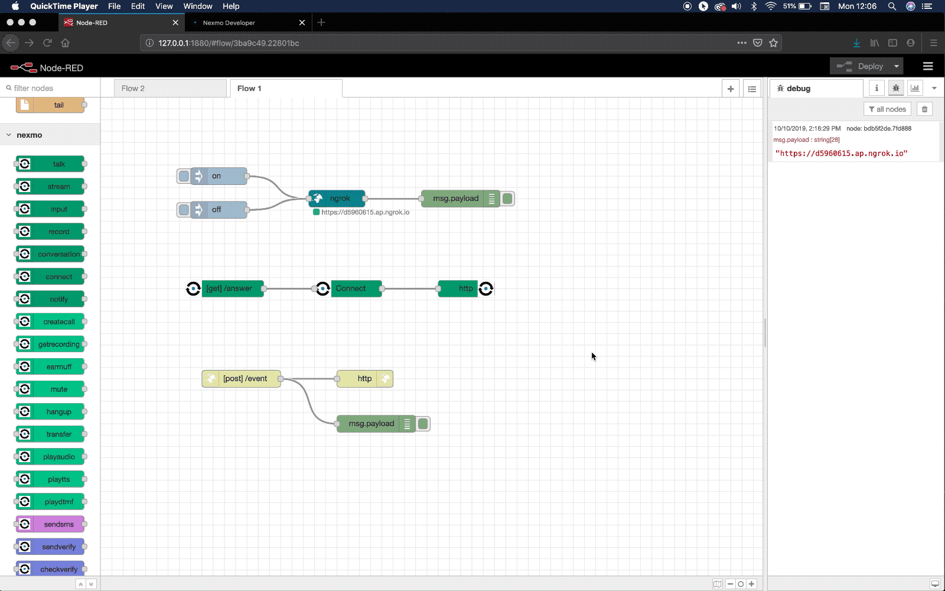The image size is (945, 591).
Task: Open the browser page actions menu
Action: [742, 43]
